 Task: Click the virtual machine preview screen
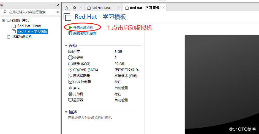coord(222,84)
